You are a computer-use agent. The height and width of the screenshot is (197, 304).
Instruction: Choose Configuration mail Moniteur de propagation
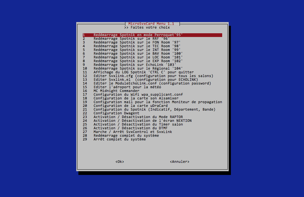pyautogui.click(x=152, y=102)
